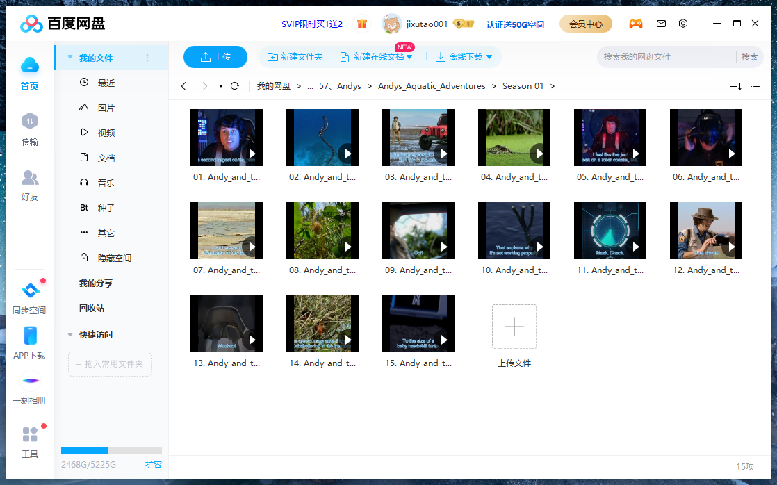Switch to list view layout
Screen dimensions: 777x485
pos(755,86)
